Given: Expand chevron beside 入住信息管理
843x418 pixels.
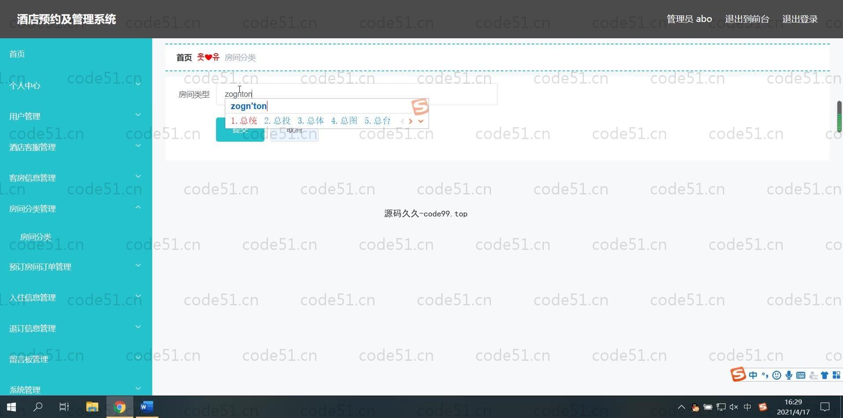Looking at the screenshot, I should pyautogui.click(x=138, y=296).
